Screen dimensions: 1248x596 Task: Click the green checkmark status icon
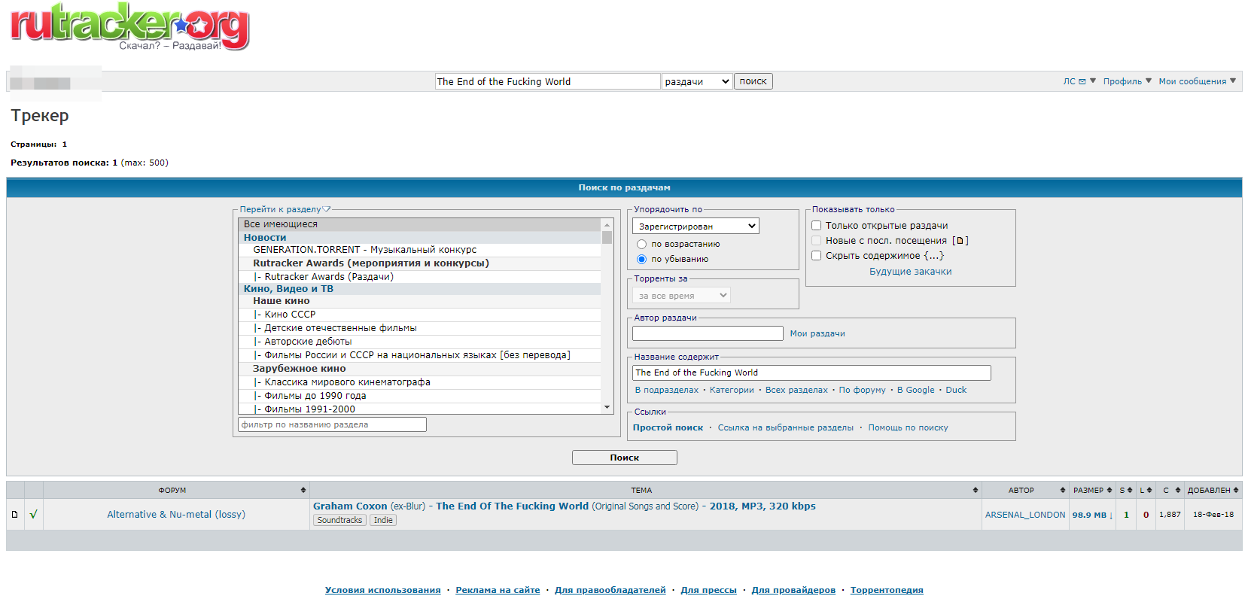(33, 515)
